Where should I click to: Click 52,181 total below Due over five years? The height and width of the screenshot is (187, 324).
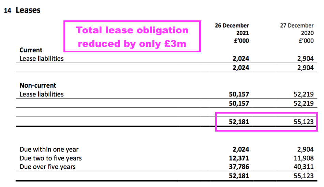click(x=239, y=176)
